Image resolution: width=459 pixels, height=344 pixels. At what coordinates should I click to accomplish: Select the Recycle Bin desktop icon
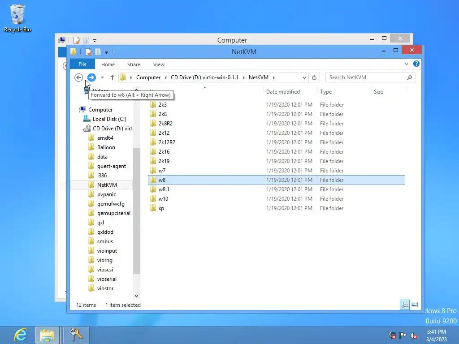coord(17,18)
